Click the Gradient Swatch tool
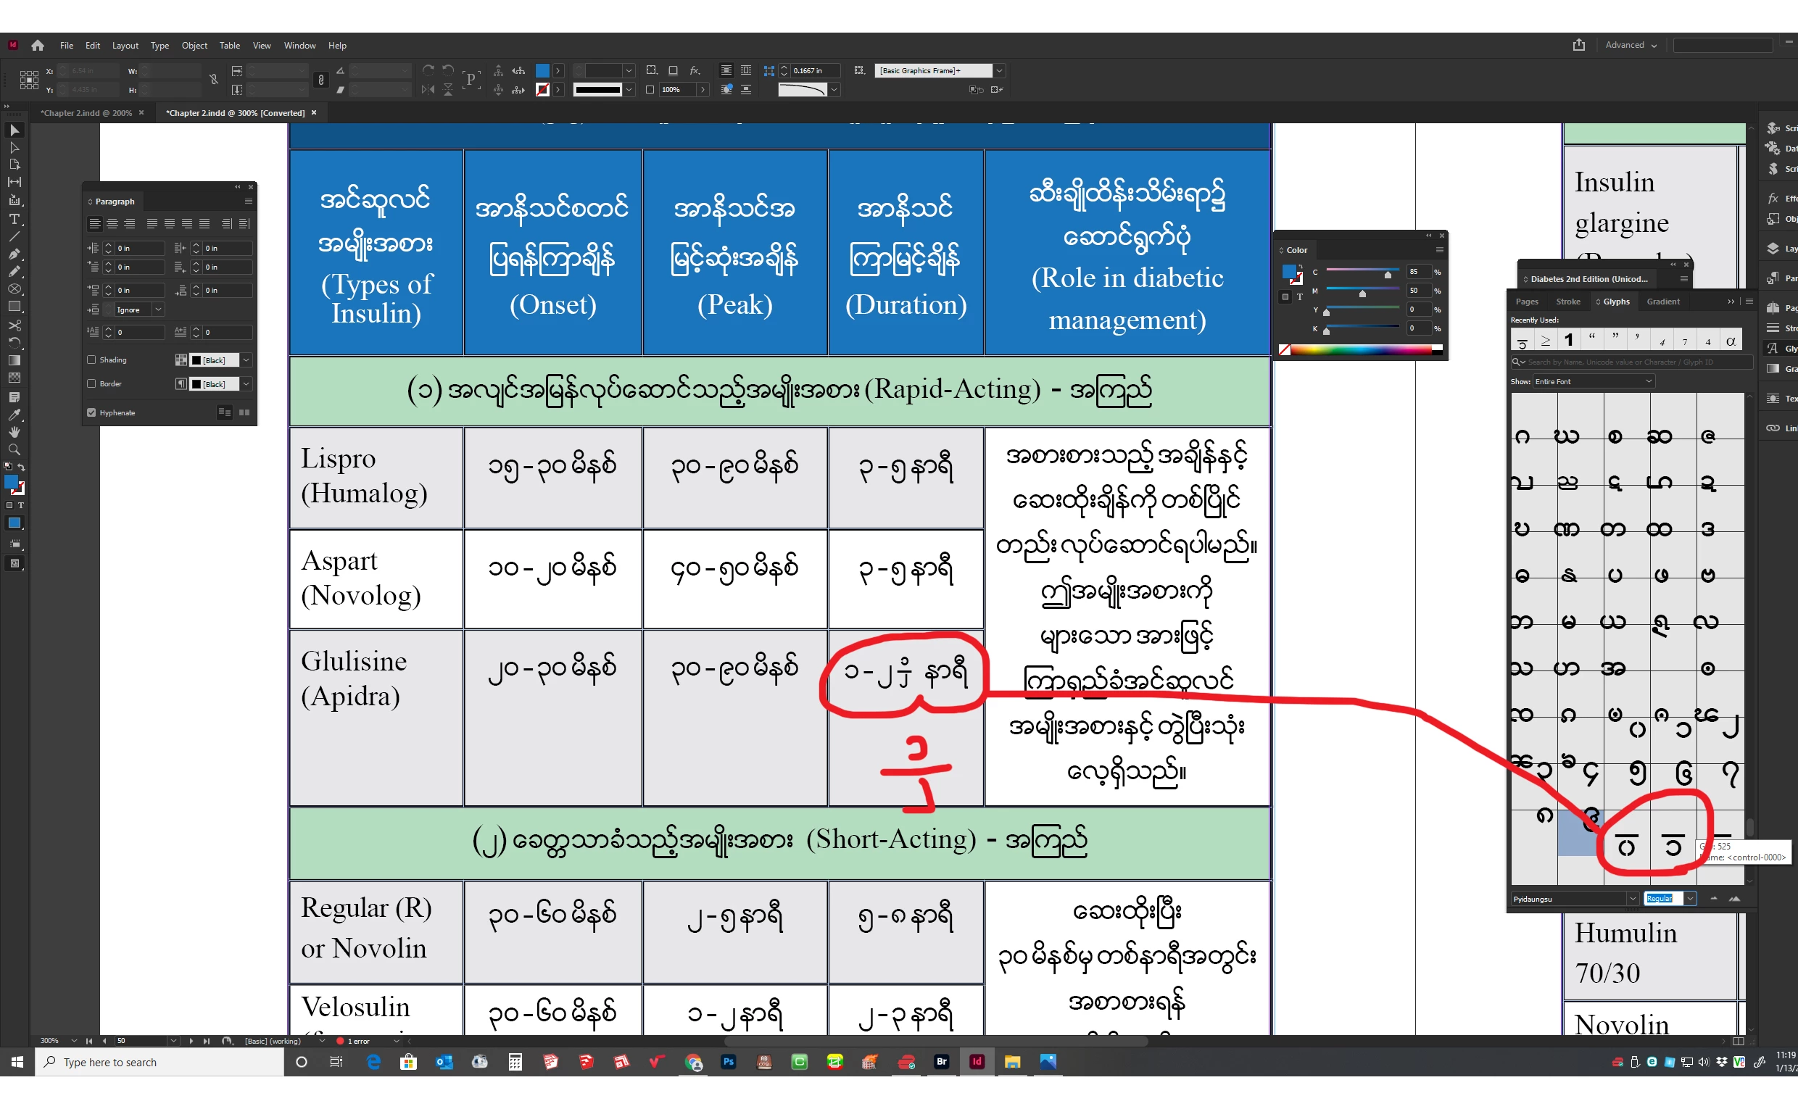 tap(14, 360)
